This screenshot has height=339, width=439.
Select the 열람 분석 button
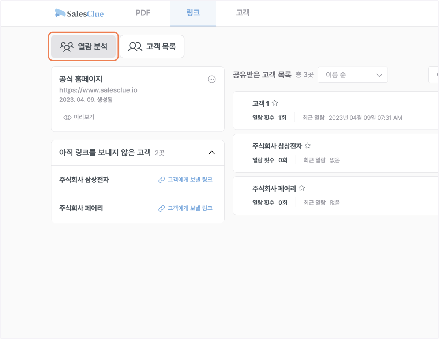pyautogui.click(x=83, y=46)
